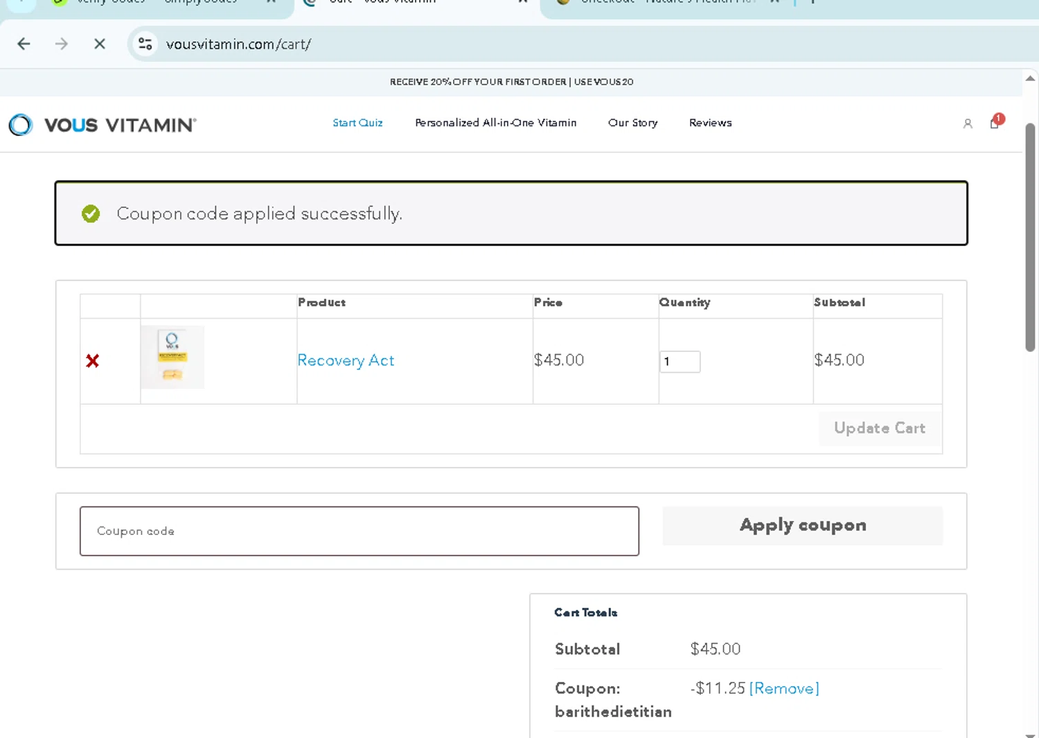This screenshot has width=1039, height=738.
Task: Go back using the browser back arrow
Action: click(24, 44)
